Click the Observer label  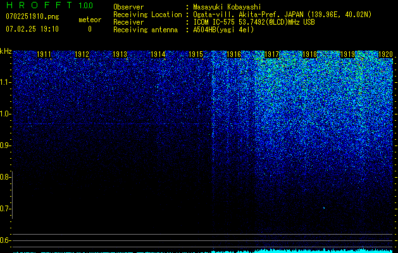(128, 7)
